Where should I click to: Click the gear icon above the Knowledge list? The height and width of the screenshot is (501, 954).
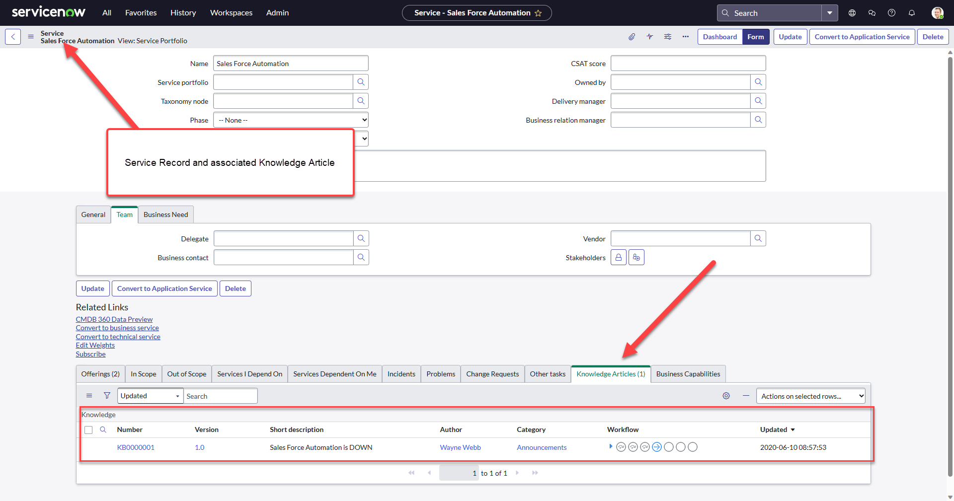(x=726, y=396)
